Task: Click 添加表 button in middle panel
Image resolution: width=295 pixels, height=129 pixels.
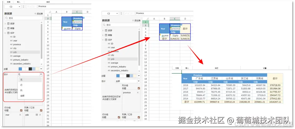Action: coord(136,21)
